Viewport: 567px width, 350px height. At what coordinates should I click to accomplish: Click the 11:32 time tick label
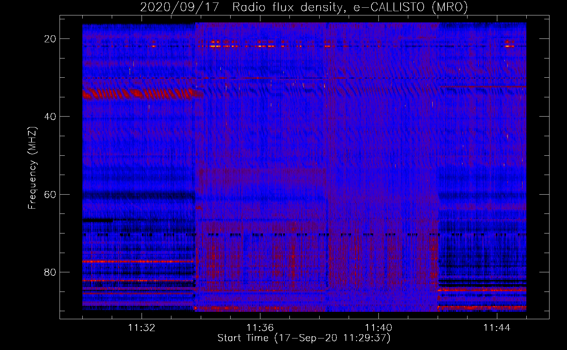[x=142, y=328]
